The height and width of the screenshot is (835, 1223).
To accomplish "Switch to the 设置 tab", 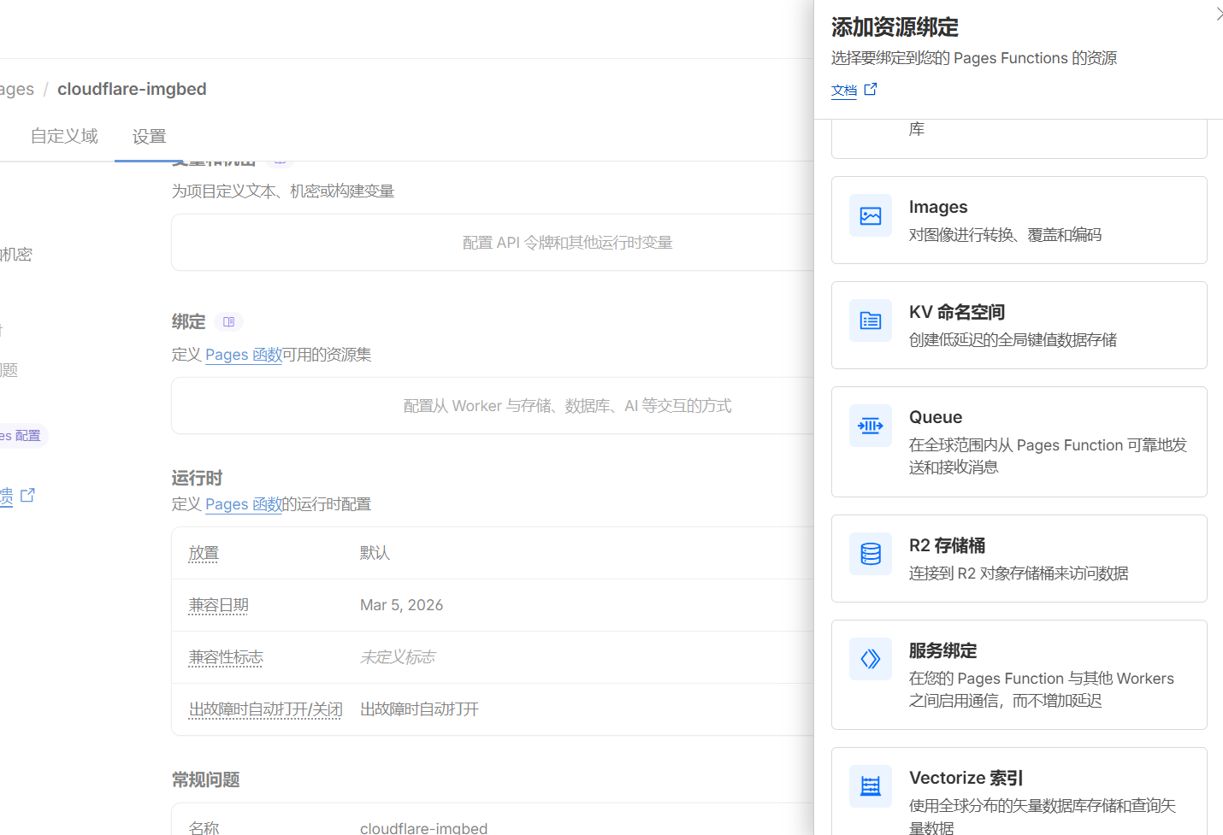I will point(149,137).
